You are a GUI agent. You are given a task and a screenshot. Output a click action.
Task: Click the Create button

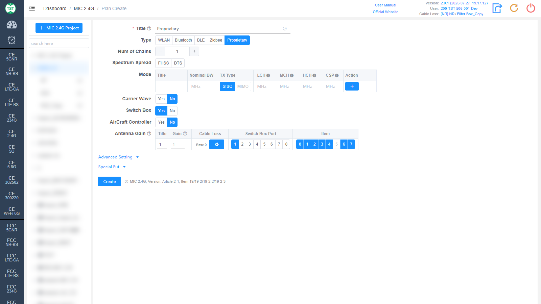[110, 181]
